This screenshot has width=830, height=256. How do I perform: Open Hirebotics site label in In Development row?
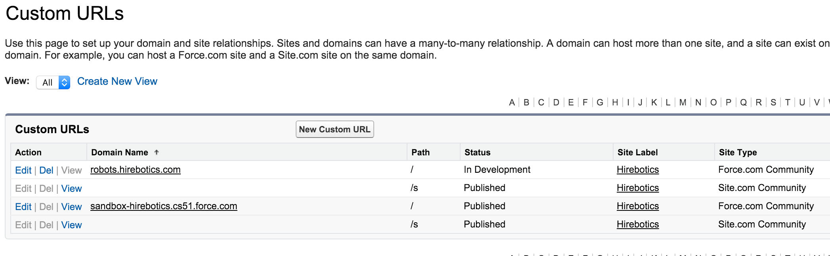pos(637,170)
